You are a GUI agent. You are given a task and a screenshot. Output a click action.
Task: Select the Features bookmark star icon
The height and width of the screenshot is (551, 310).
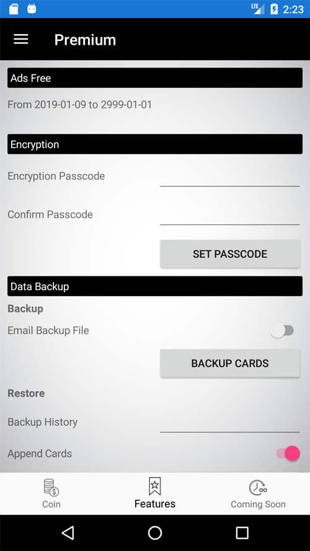pos(154,486)
